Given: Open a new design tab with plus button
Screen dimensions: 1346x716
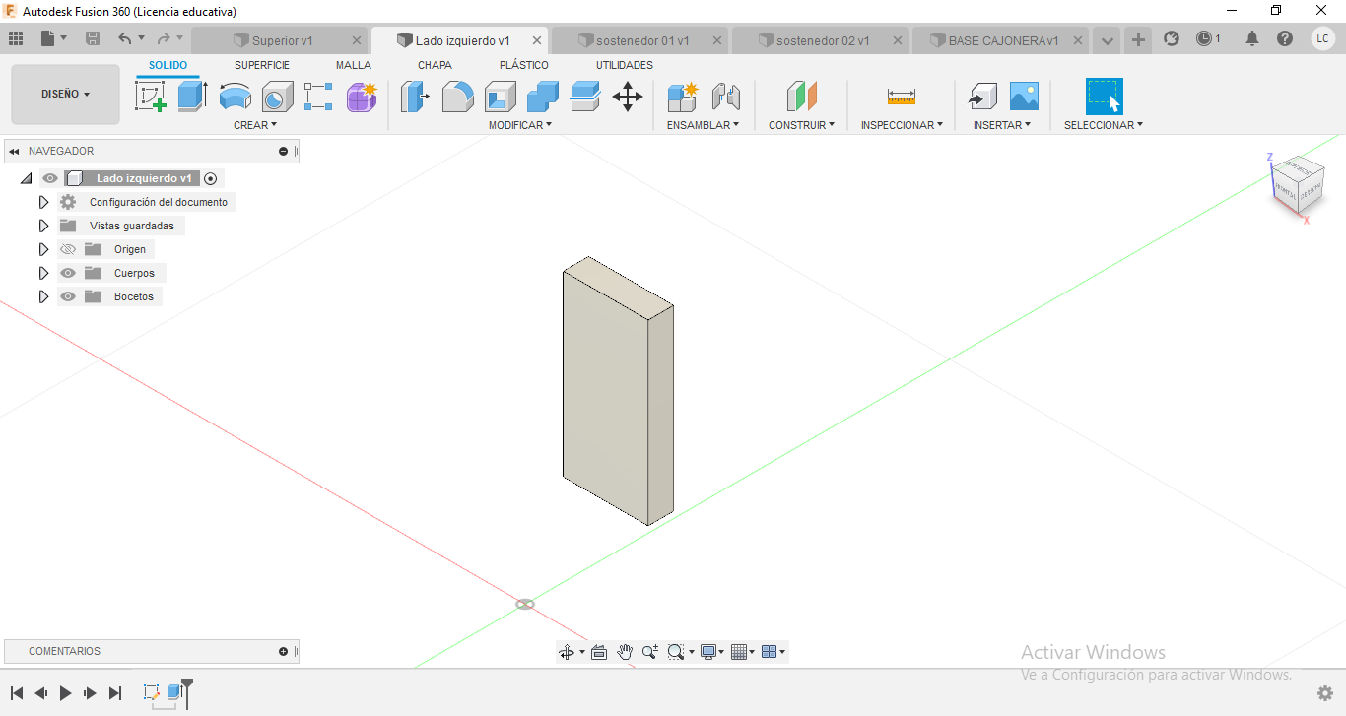Looking at the screenshot, I should [x=1138, y=39].
